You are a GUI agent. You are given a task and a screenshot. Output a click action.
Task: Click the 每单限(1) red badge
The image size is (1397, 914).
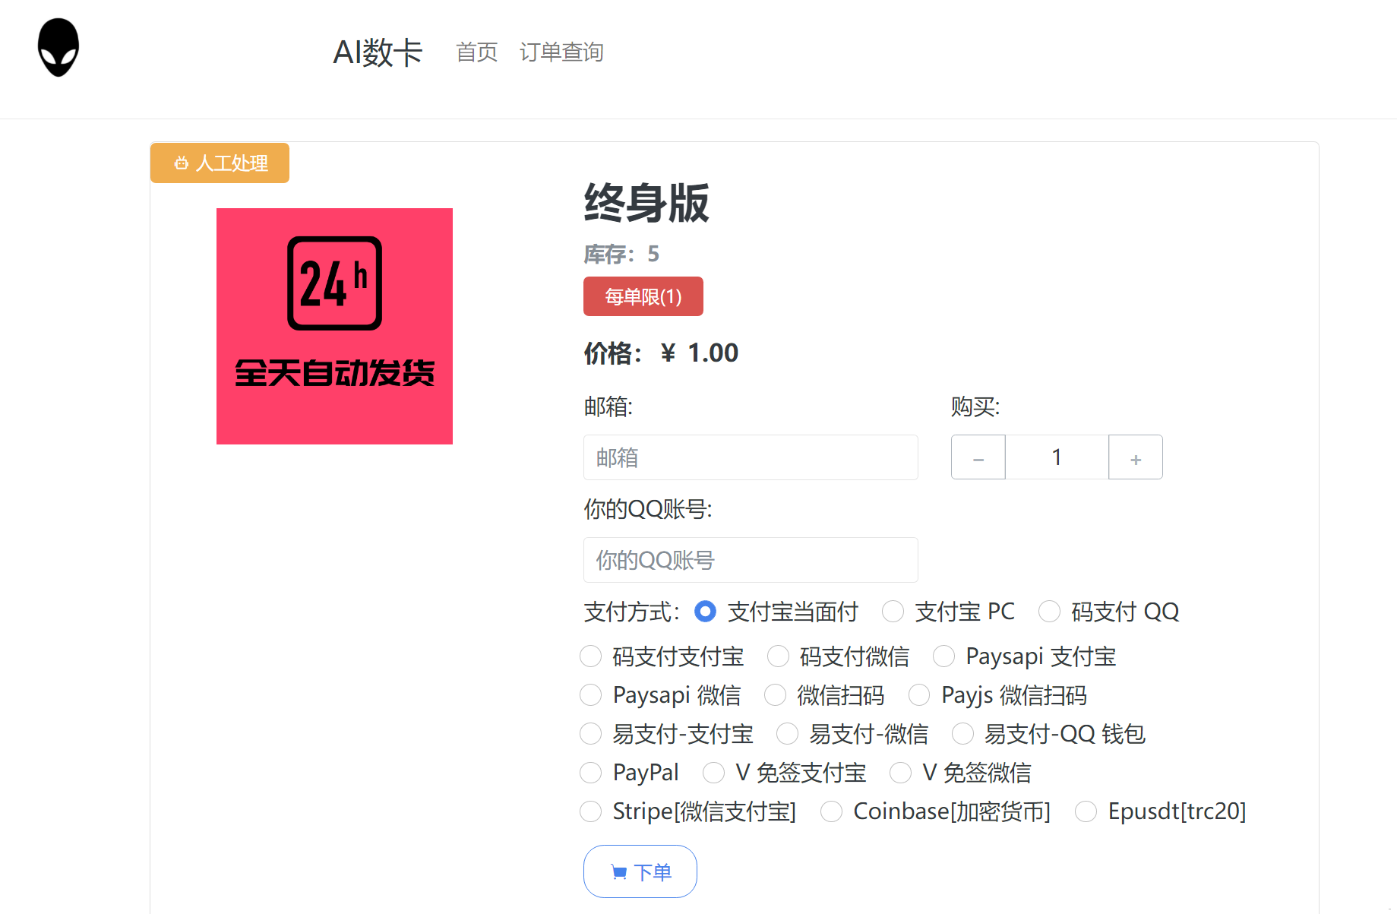(643, 296)
